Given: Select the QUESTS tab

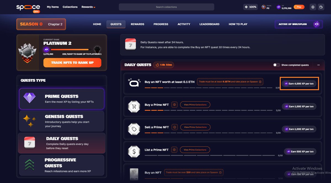Looking at the screenshot, I should [x=116, y=24].
